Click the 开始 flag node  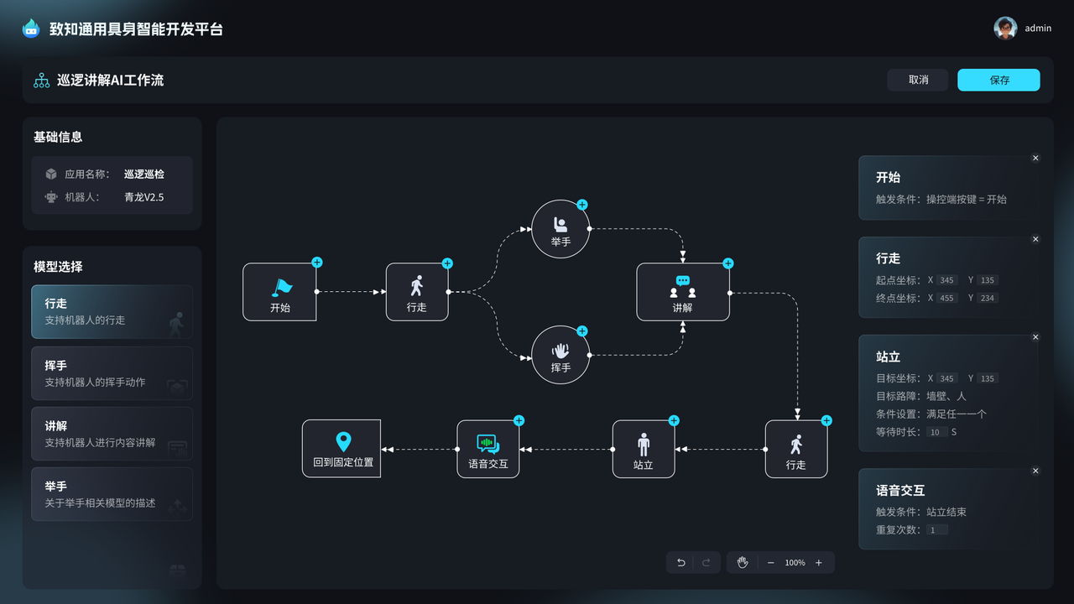click(279, 292)
